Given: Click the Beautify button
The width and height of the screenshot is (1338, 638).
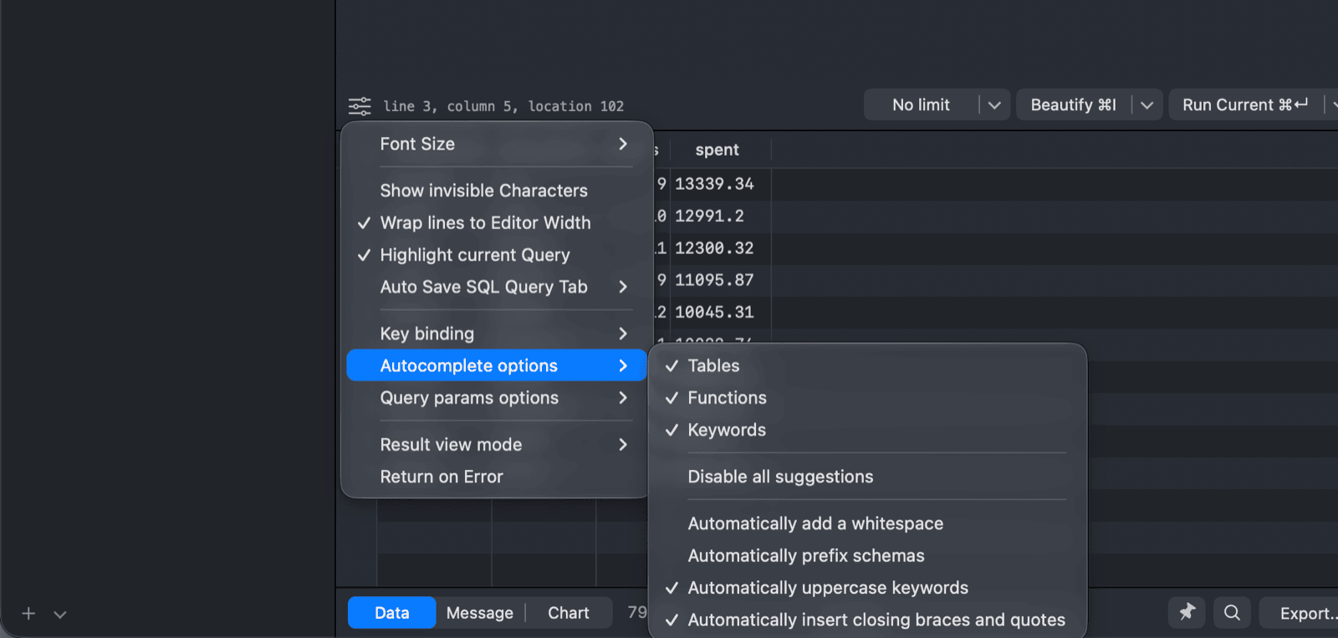Looking at the screenshot, I should pos(1074,105).
